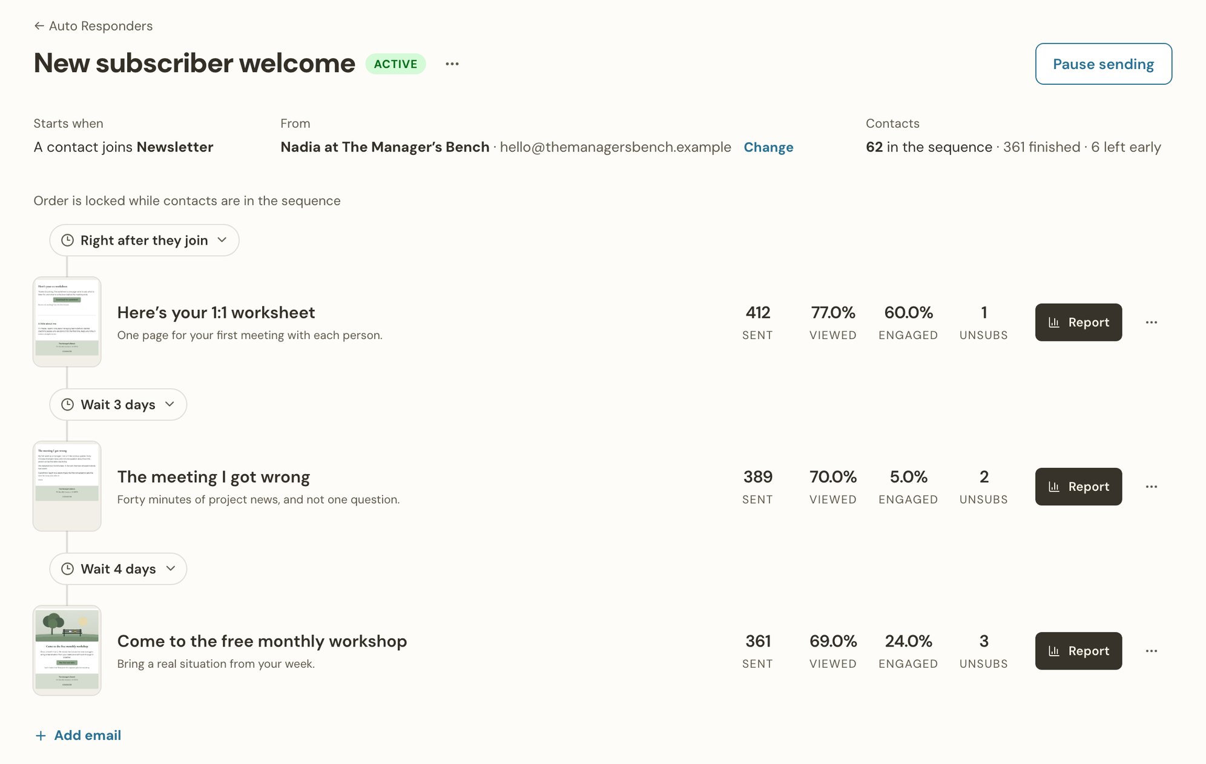Click the 412 sent count
The height and width of the screenshot is (764, 1206).
tap(757, 312)
